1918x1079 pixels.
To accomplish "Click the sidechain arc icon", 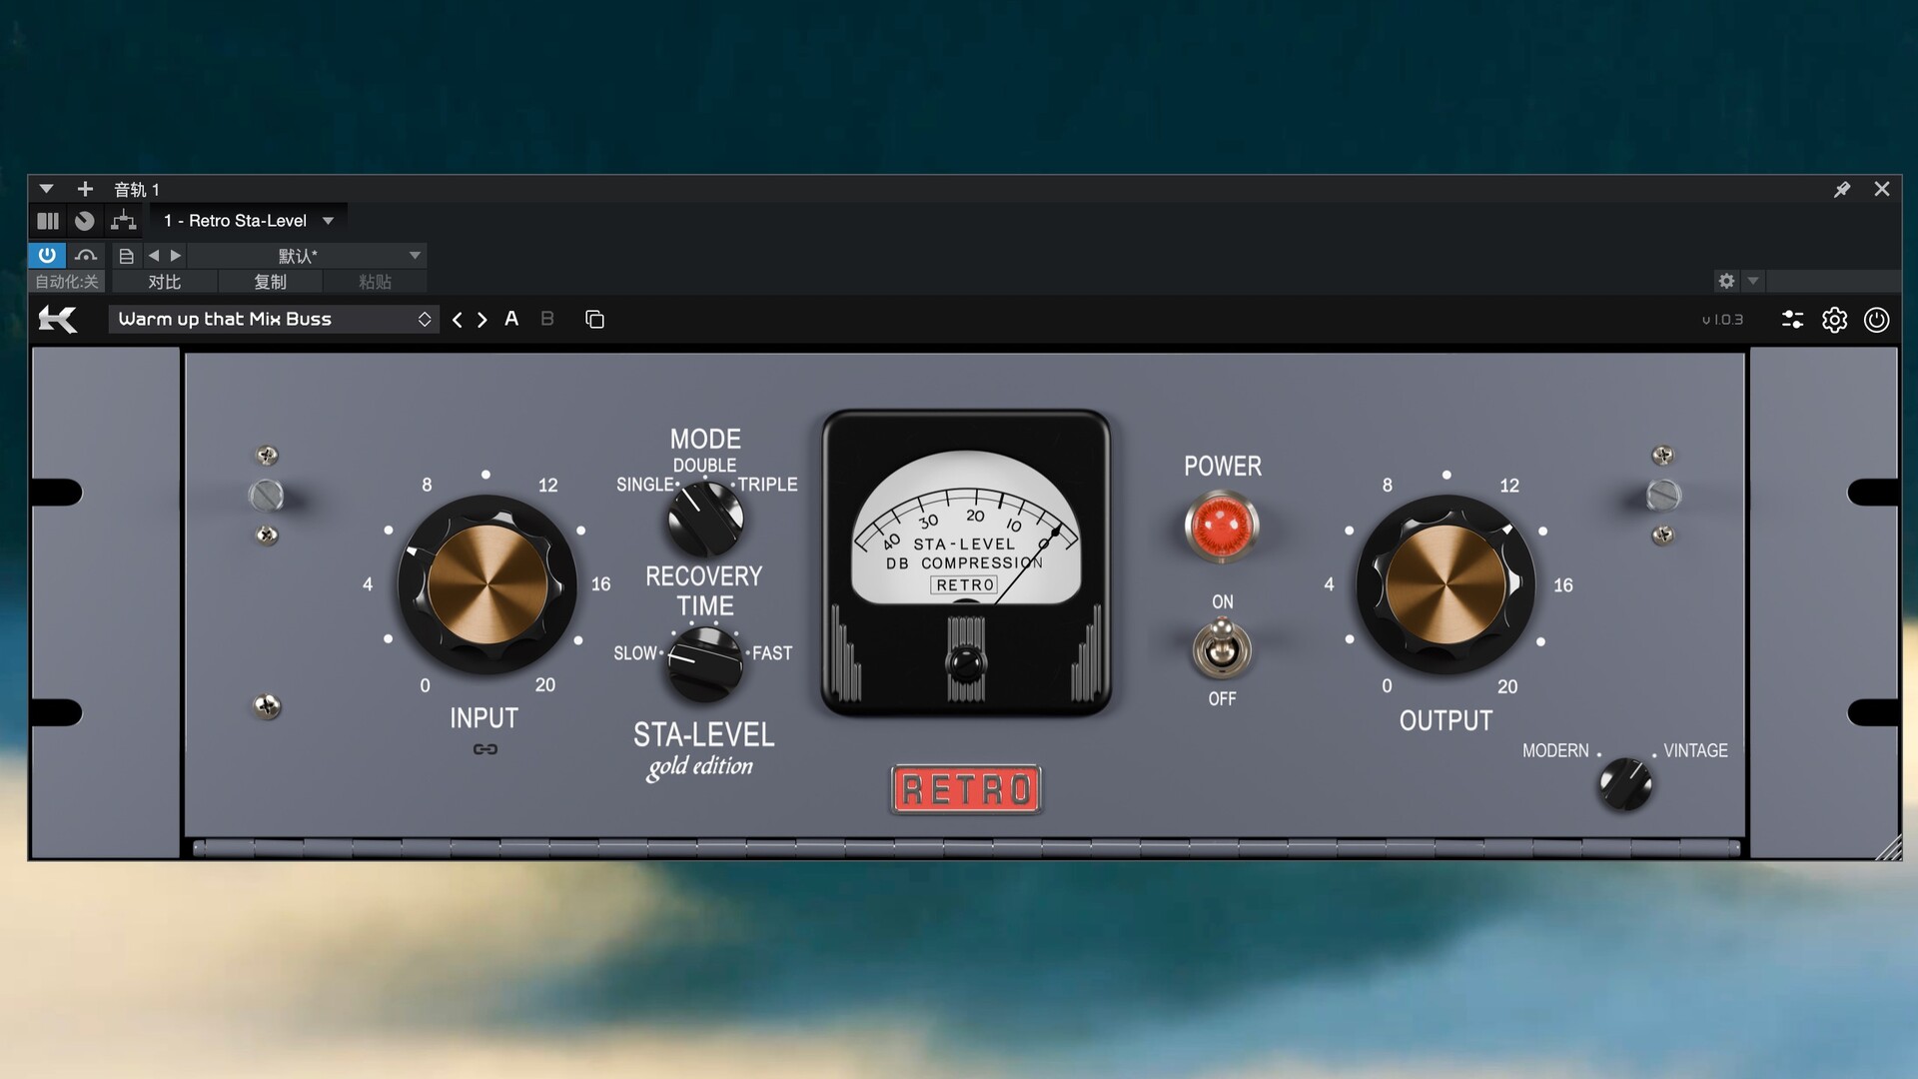I will (86, 256).
